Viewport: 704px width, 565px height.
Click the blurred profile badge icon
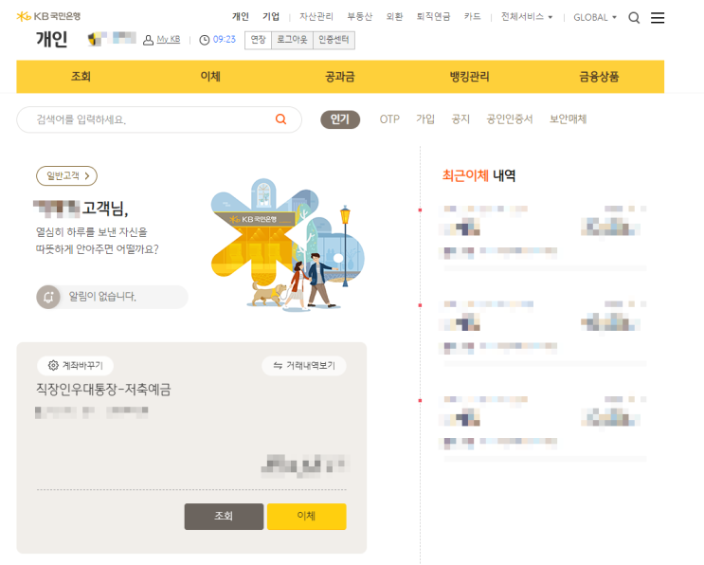tap(95, 40)
